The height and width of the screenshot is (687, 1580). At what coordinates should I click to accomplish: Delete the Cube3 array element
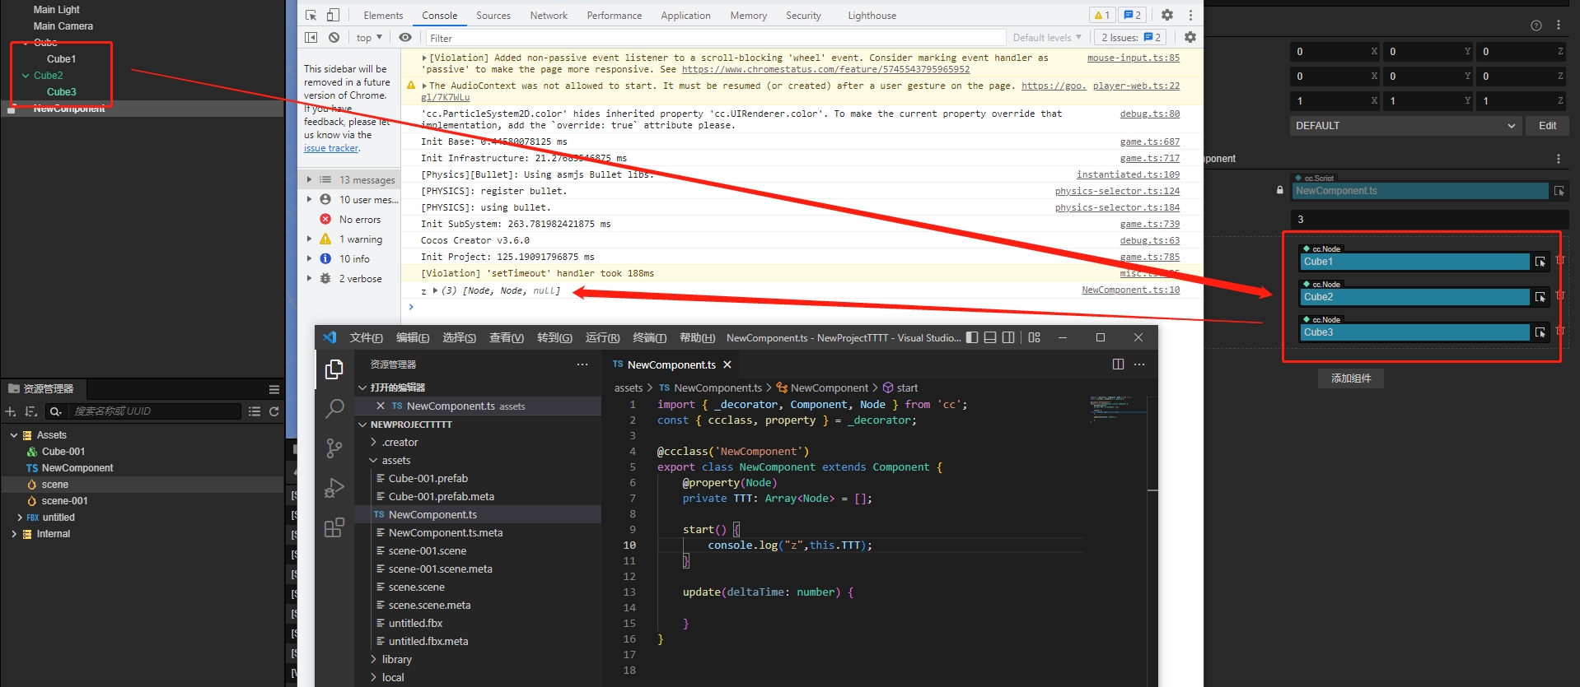coord(1560,331)
